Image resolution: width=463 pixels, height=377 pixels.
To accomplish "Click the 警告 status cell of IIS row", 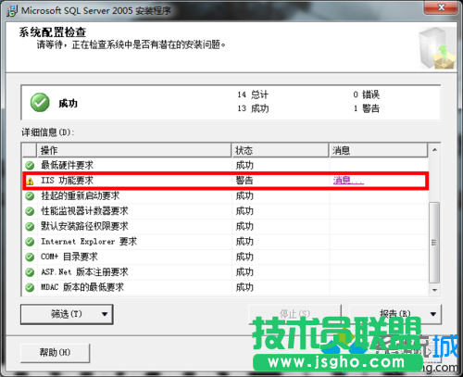I will pos(244,181).
